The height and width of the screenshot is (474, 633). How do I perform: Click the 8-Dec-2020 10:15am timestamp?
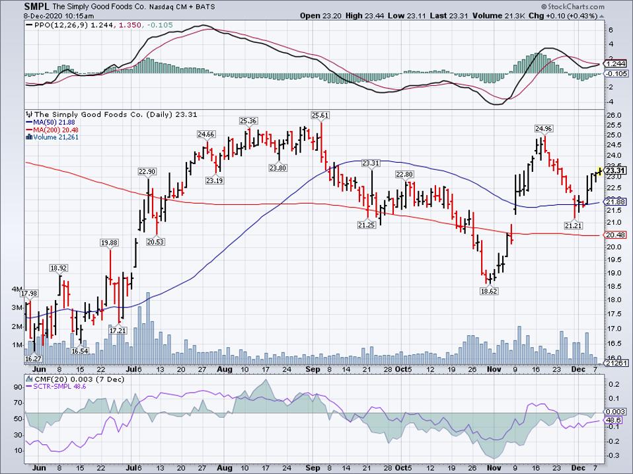click(59, 16)
